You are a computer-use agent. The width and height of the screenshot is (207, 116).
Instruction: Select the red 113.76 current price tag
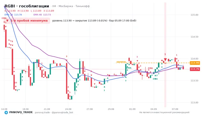(x=195, y=69)
